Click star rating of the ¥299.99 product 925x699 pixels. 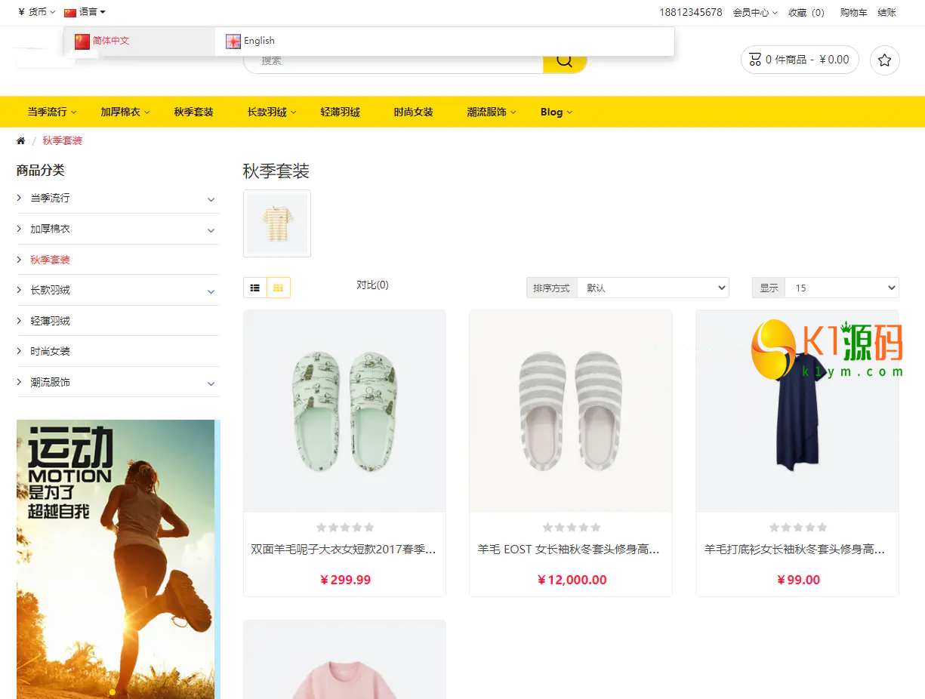point(345,528)
